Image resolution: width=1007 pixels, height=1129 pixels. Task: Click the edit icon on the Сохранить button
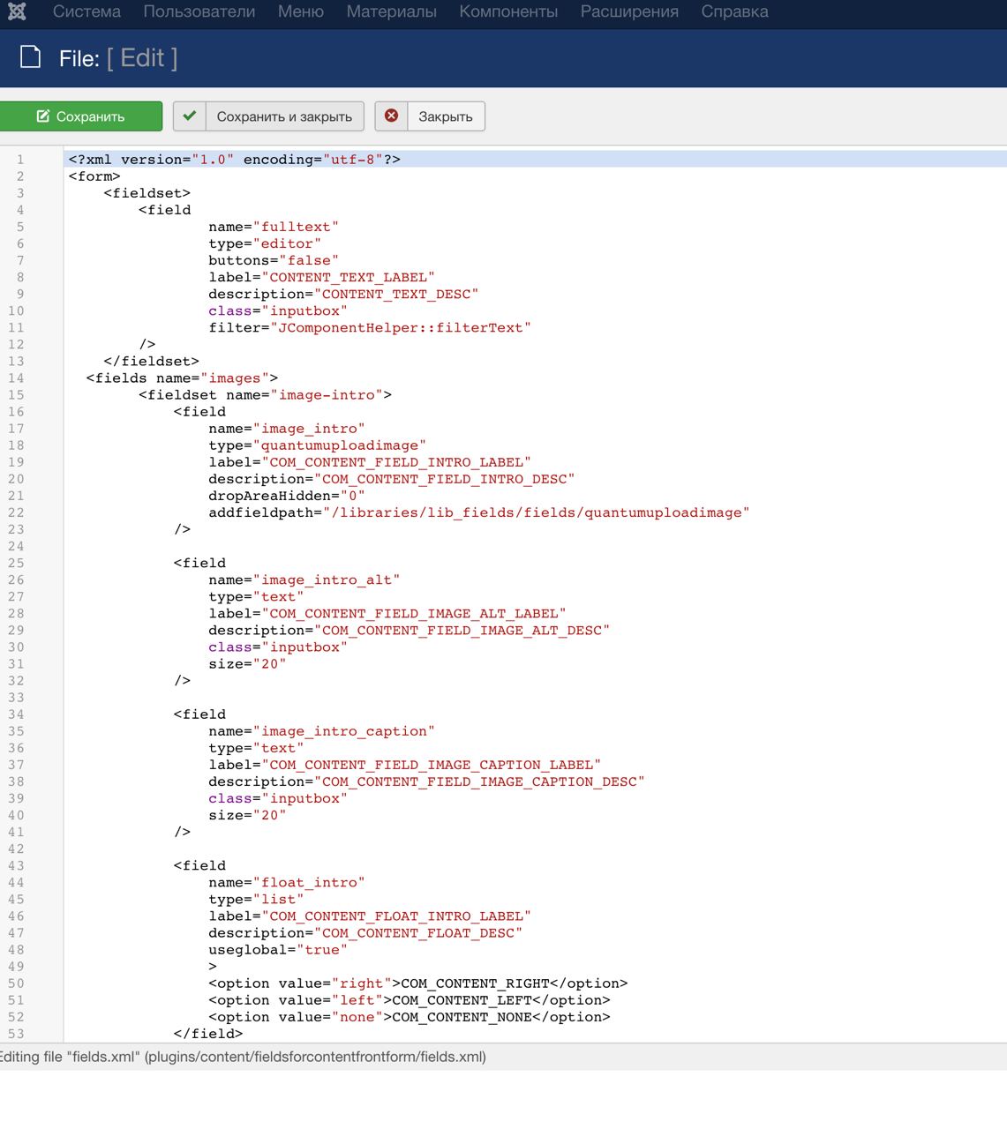[x=42, y=116]
